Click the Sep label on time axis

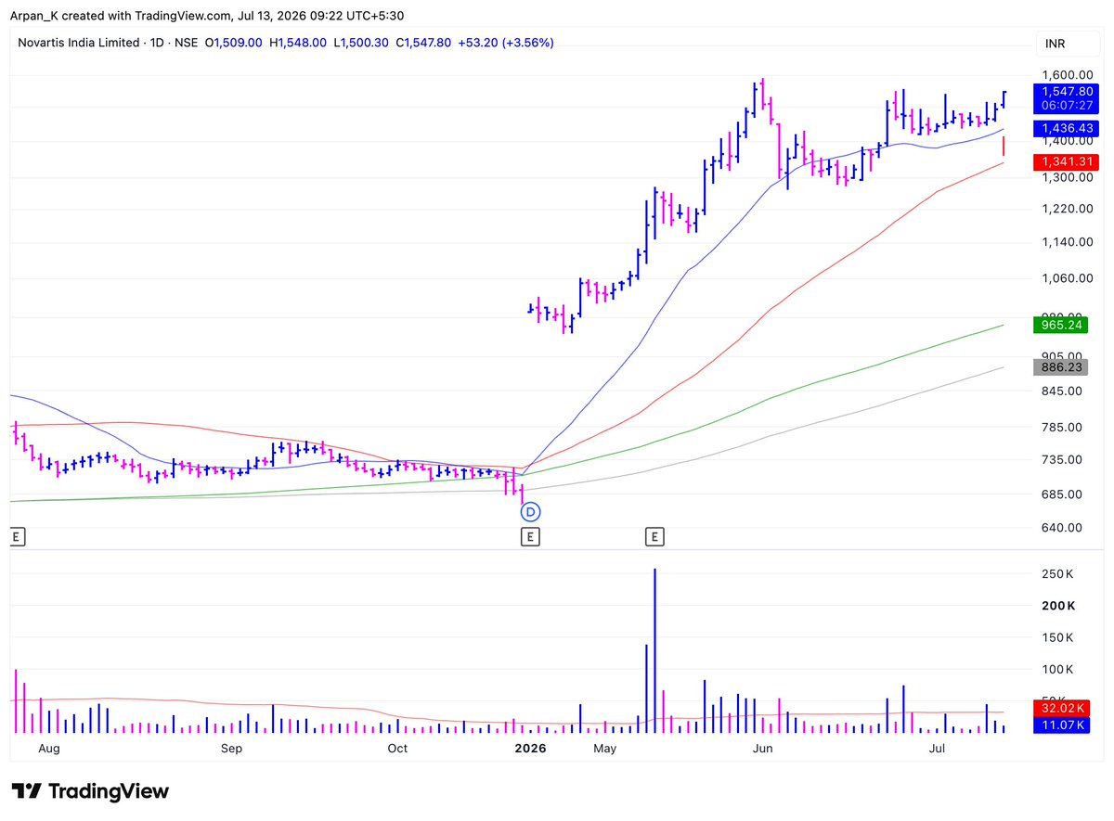(231, 747)
